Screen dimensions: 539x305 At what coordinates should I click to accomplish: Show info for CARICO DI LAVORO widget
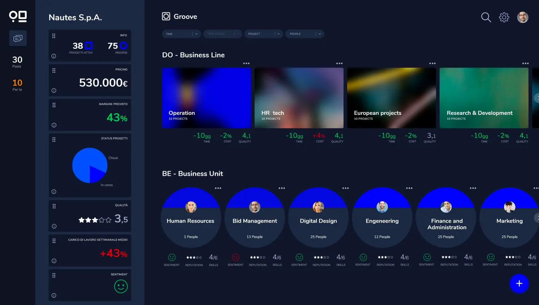coord(54,261)
